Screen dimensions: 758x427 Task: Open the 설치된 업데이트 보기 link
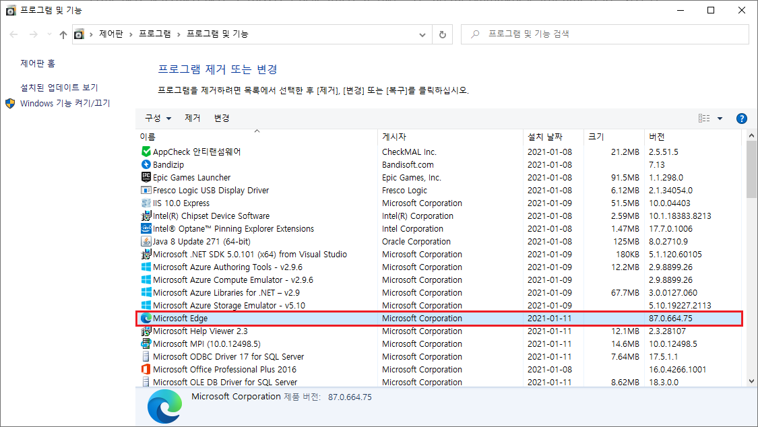click(59, 88)
